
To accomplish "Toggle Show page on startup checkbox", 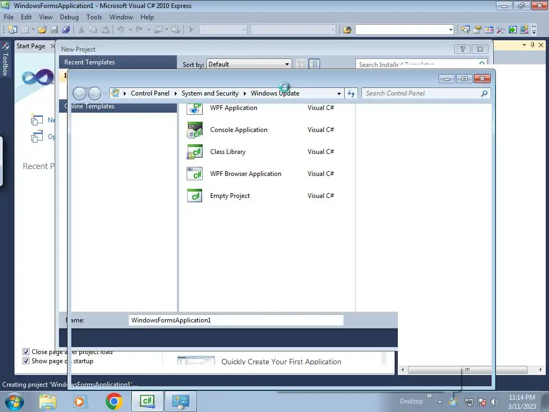I will pyautogui.click(x=26, y=361).
